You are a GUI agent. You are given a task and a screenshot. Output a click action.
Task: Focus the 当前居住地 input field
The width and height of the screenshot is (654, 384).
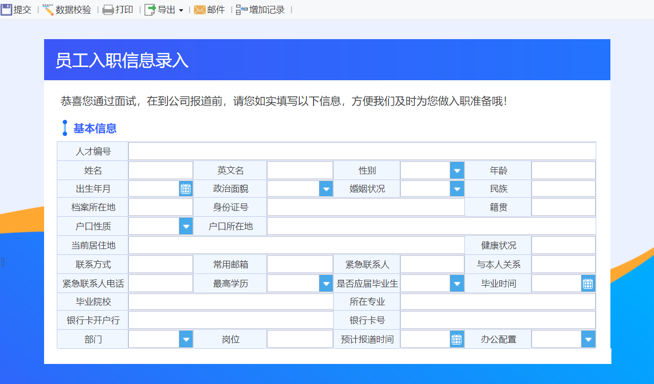pos(296,245)
